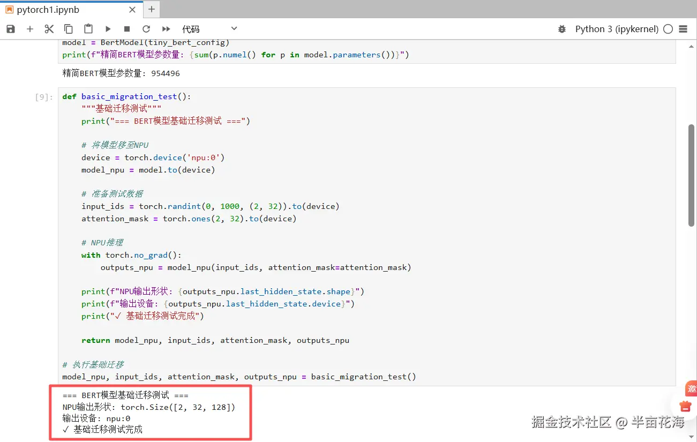This screenshot has height=442, width=697.
Task: Cut the selected cell with scissors icon
Action: 49,29
